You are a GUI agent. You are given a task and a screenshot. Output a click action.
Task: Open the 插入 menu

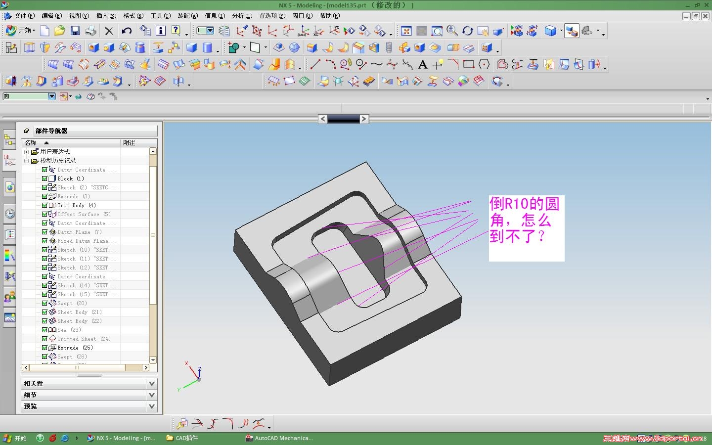(106, 16)
